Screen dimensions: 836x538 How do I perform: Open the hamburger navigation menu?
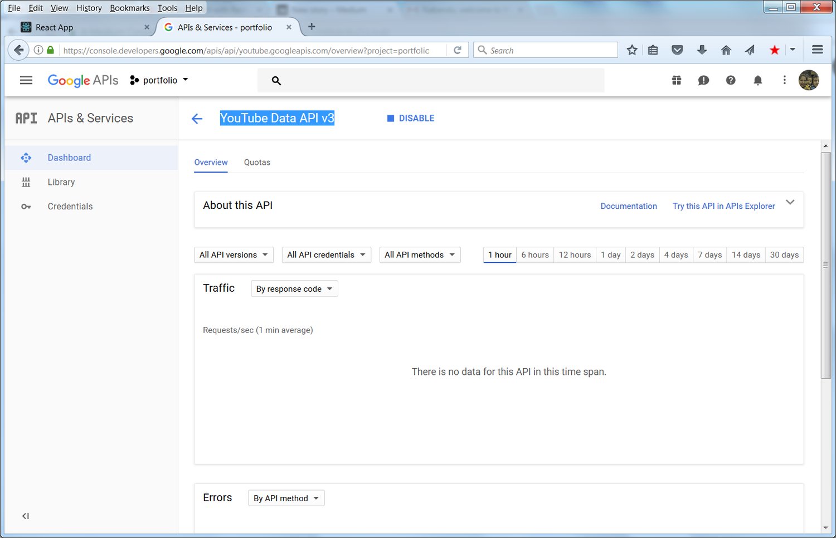[26, 80]
